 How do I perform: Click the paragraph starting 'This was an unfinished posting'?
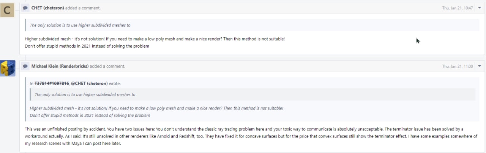coord(251,136)
